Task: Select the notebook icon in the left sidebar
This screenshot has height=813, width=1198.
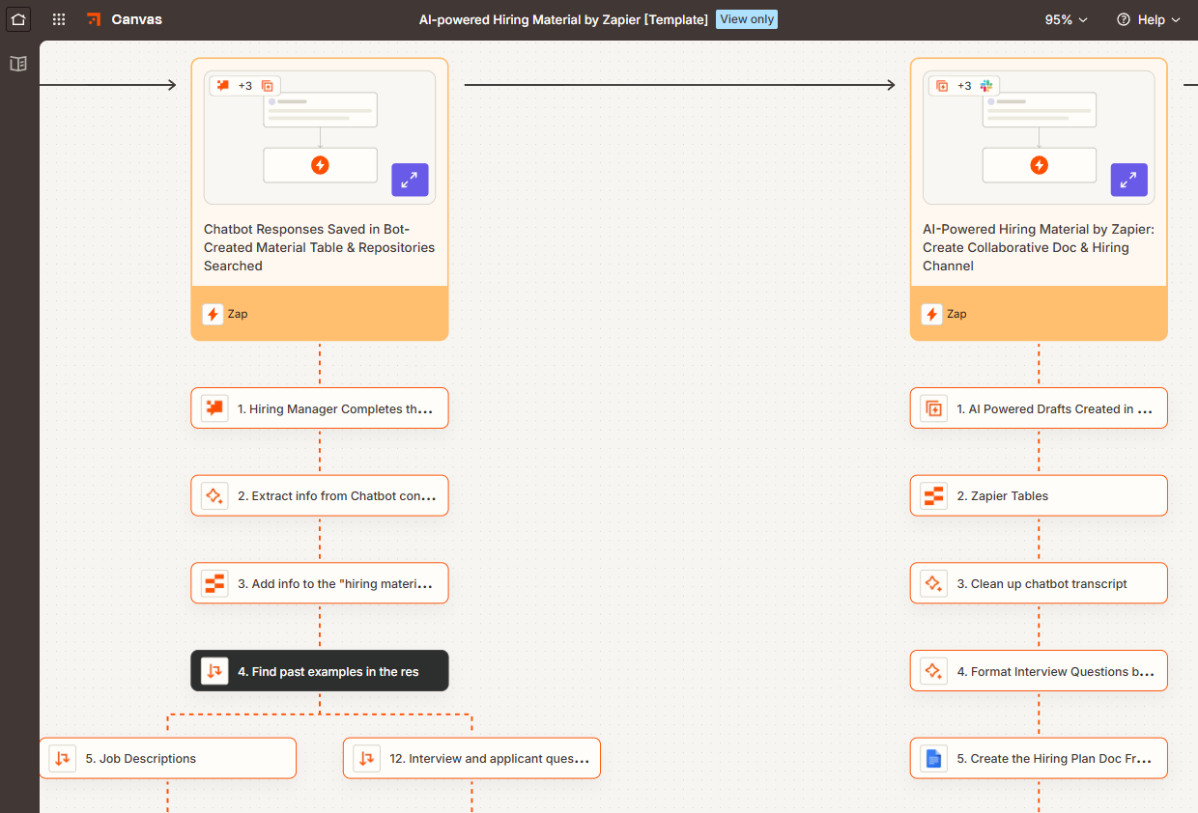Action: [16, 63]
